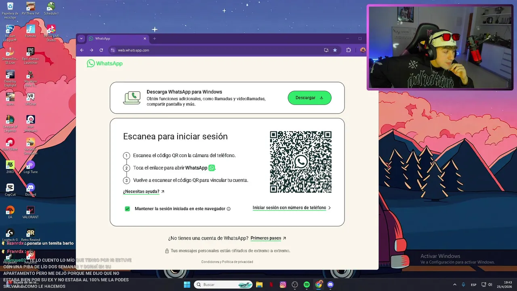This screenshot has width=517, height=291.
Task: Open Chrome extensions puzzle icon
Action: pos(349,50)
